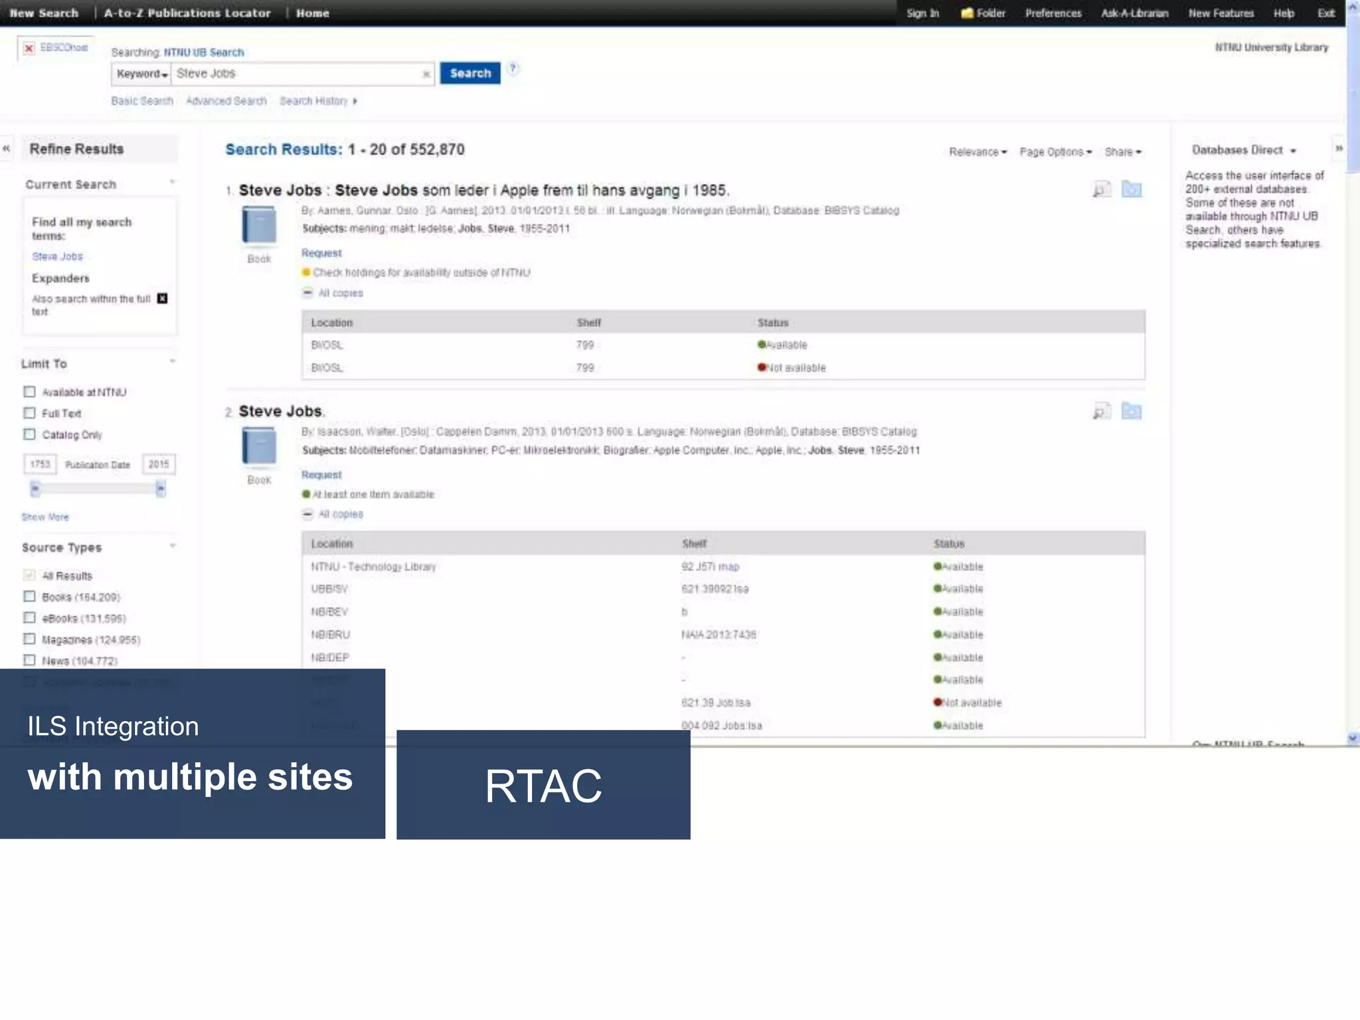Open Preferences
This screenshot has height=1020, width=1360.
click(1053, 13)
